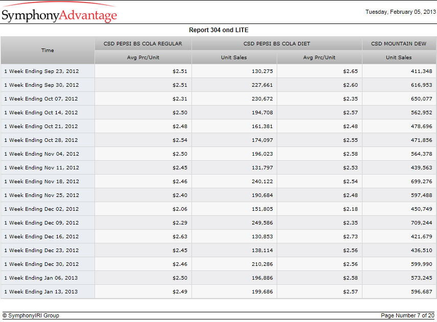Image resolution: width=437 pixels, height=322 pixels.
Task: Click the CSD MOUNTAIN DEW column header
Action: click(x=399, y=43)
